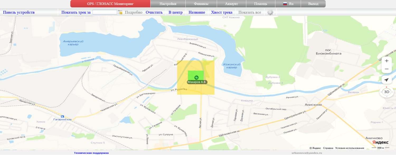
Task: Open the Настройки menu
Action: 168,4
